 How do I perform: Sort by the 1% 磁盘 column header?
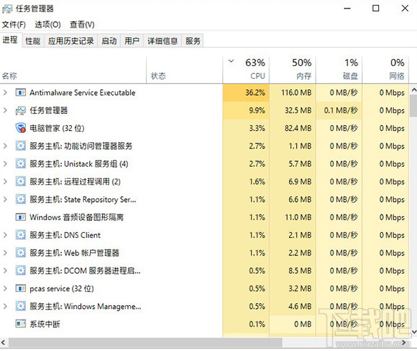[x=339, y=70]
